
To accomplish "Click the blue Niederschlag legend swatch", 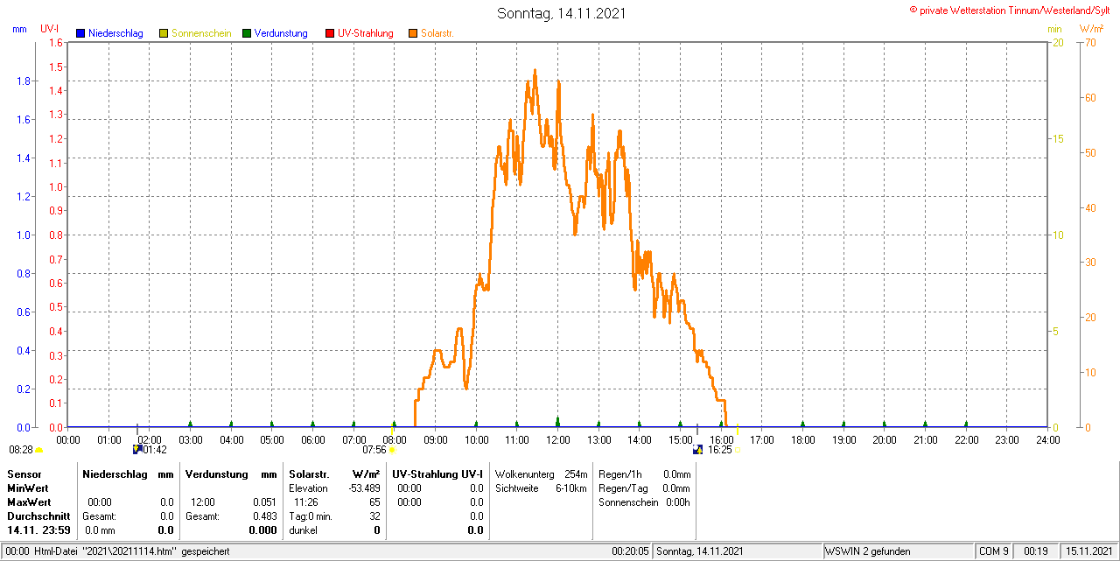I will 80,33.
